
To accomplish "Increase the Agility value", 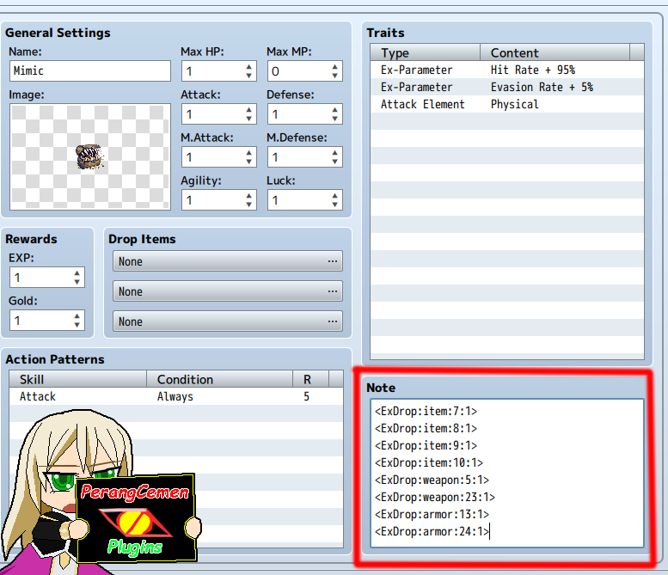I will pyautogui.click(x=248, y=195).
